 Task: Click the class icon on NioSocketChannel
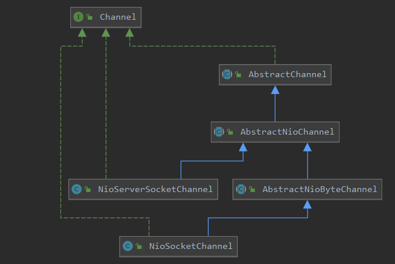click(127, 246)
